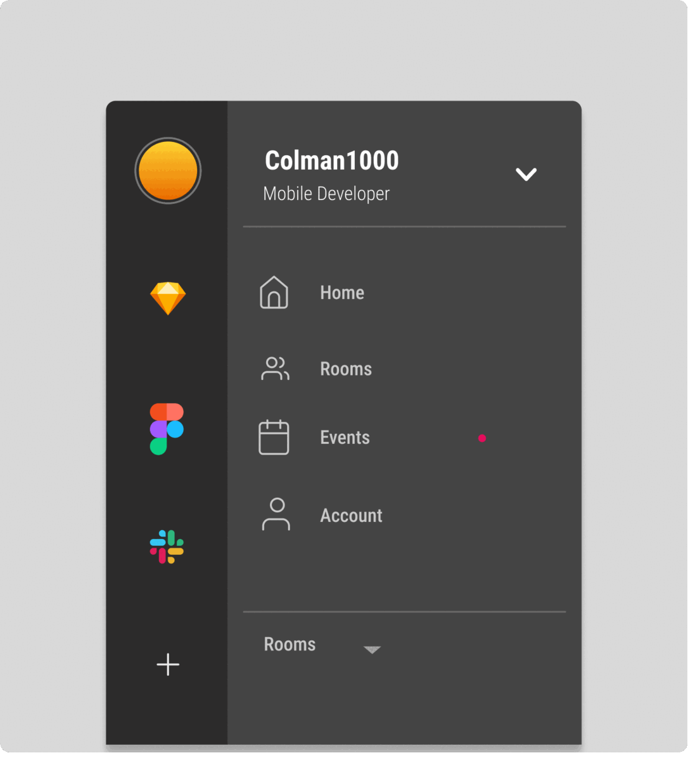Screen dimensions: 688x760
Task: Open the Rooms menu entry
Action: (x=346, y=369)
